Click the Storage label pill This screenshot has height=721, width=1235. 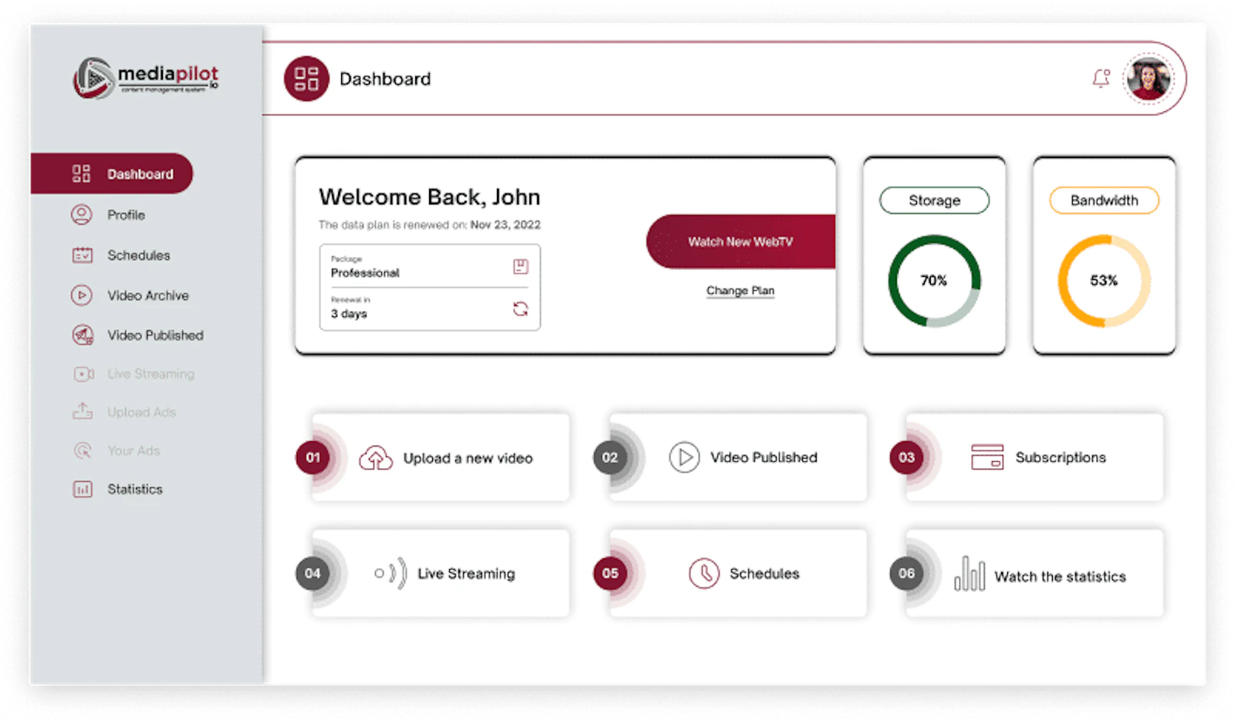[934, 200]
